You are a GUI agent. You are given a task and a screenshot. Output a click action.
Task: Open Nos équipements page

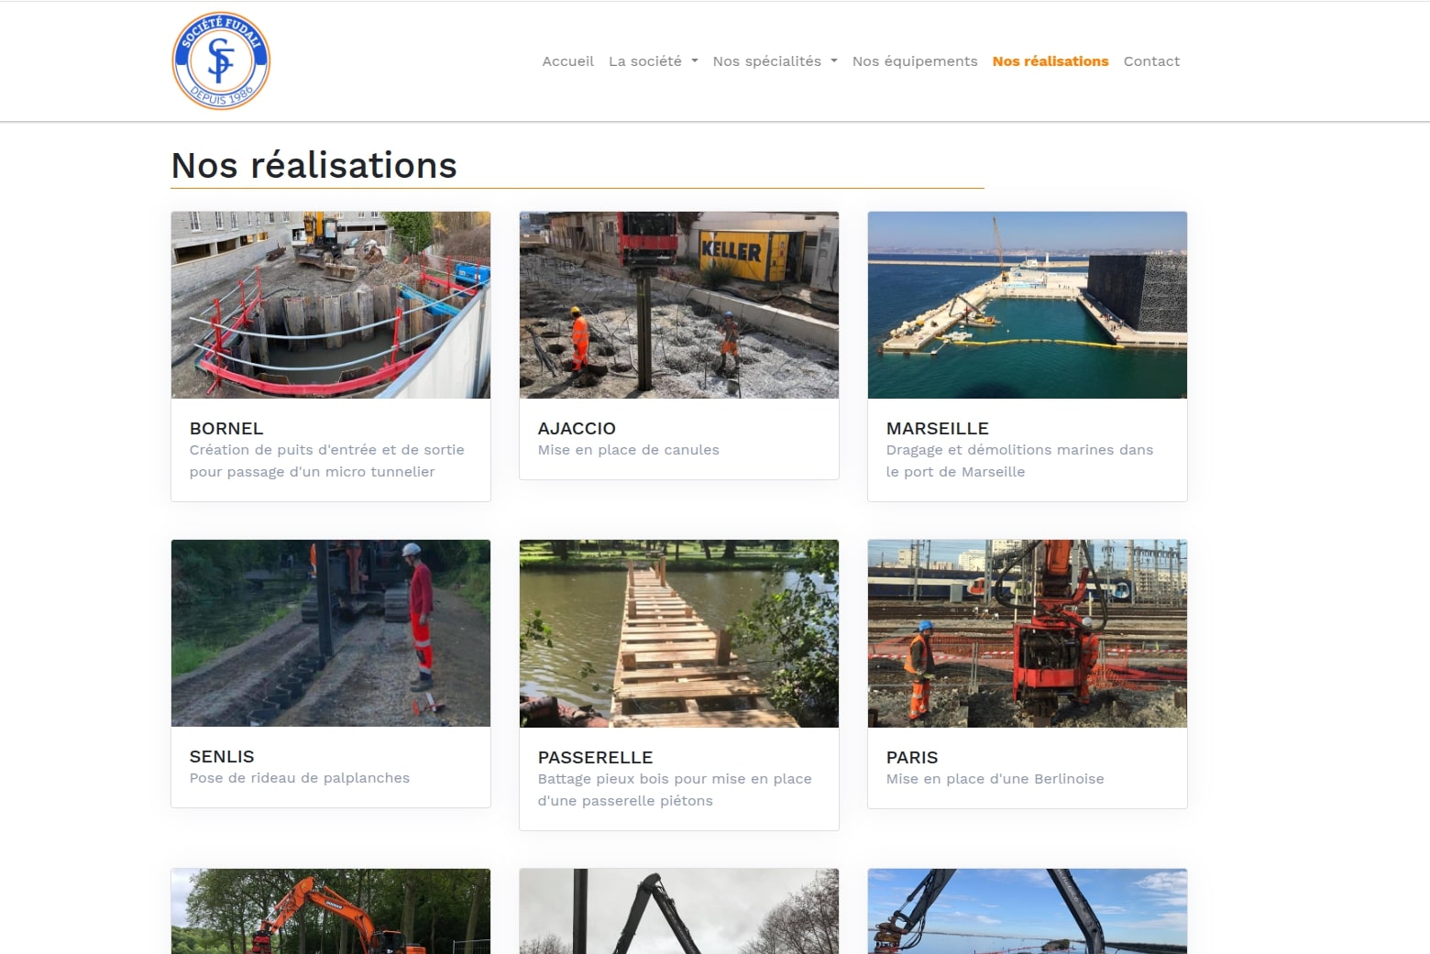pyautogui.click(x=915, y=61)
